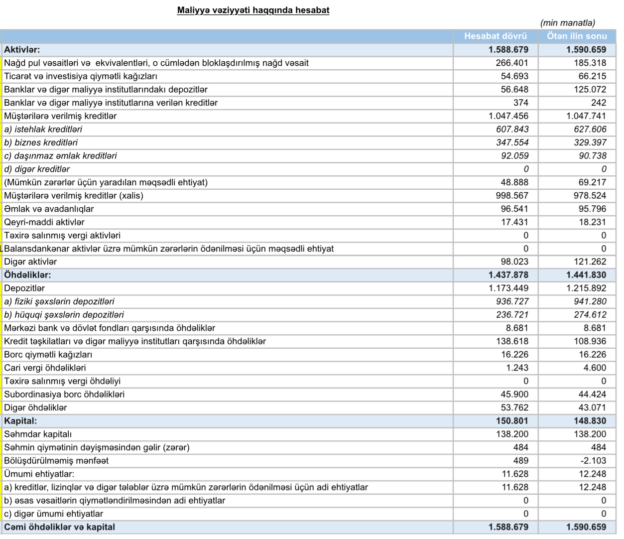Select the 266.401 cash value cell

click(512, 63)
